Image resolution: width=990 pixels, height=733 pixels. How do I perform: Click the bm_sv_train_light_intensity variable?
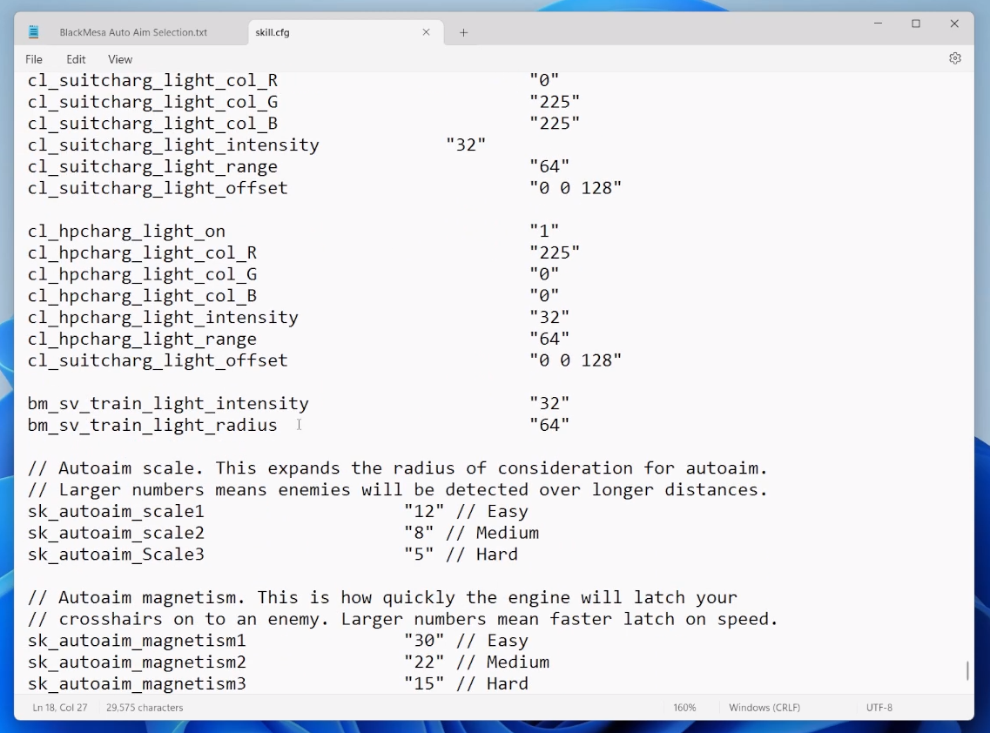168,404
